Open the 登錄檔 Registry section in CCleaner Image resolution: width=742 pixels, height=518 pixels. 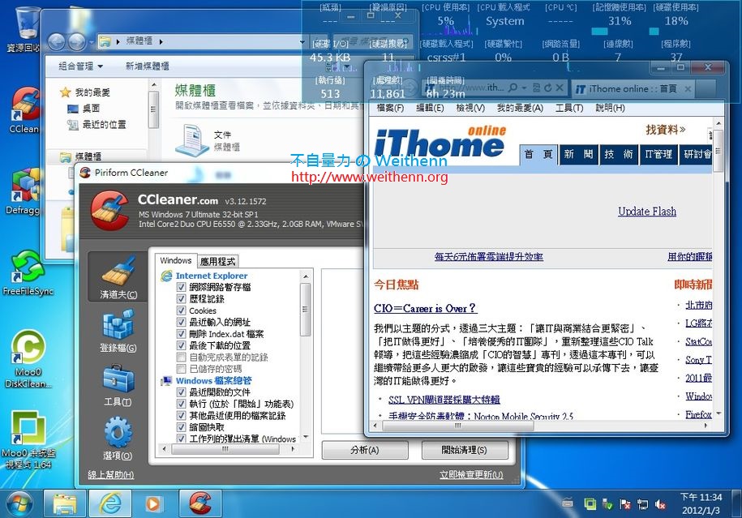(118, 326)
